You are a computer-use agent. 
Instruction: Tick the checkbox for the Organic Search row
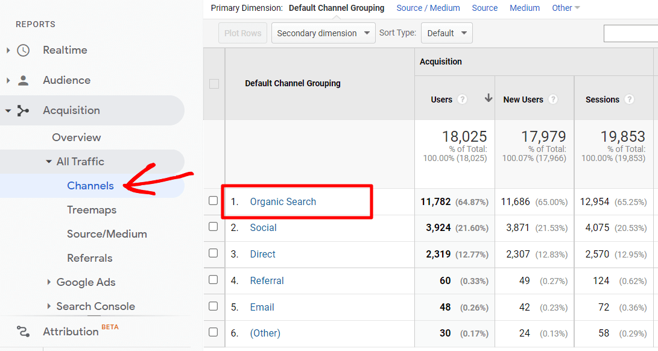(x=214, y=201)
